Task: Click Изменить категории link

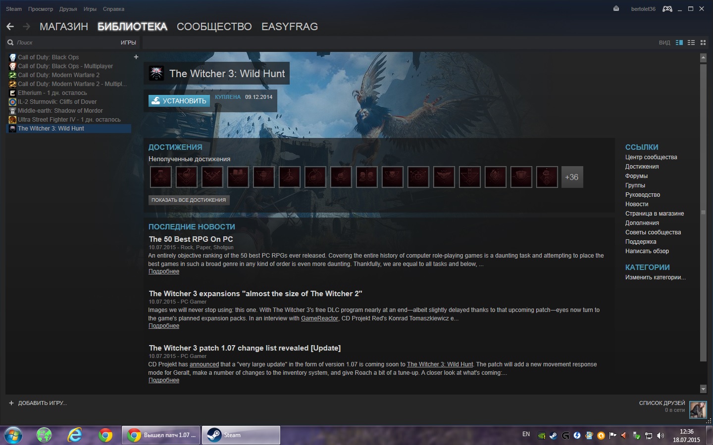Action: (x=656, y=277)
